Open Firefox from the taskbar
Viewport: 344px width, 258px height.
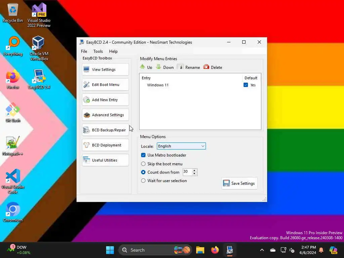click(215, 250)
